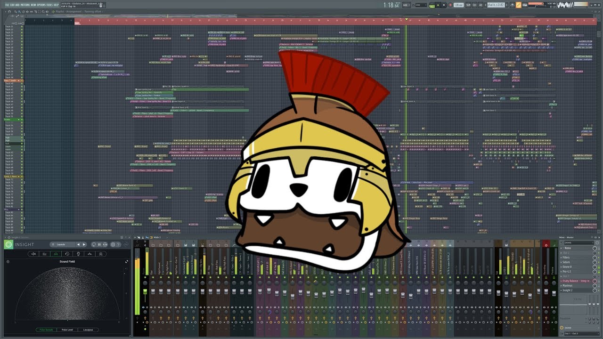Open the Add dropdown in top toolbar

pyautogui.click(x=406, y=5)
